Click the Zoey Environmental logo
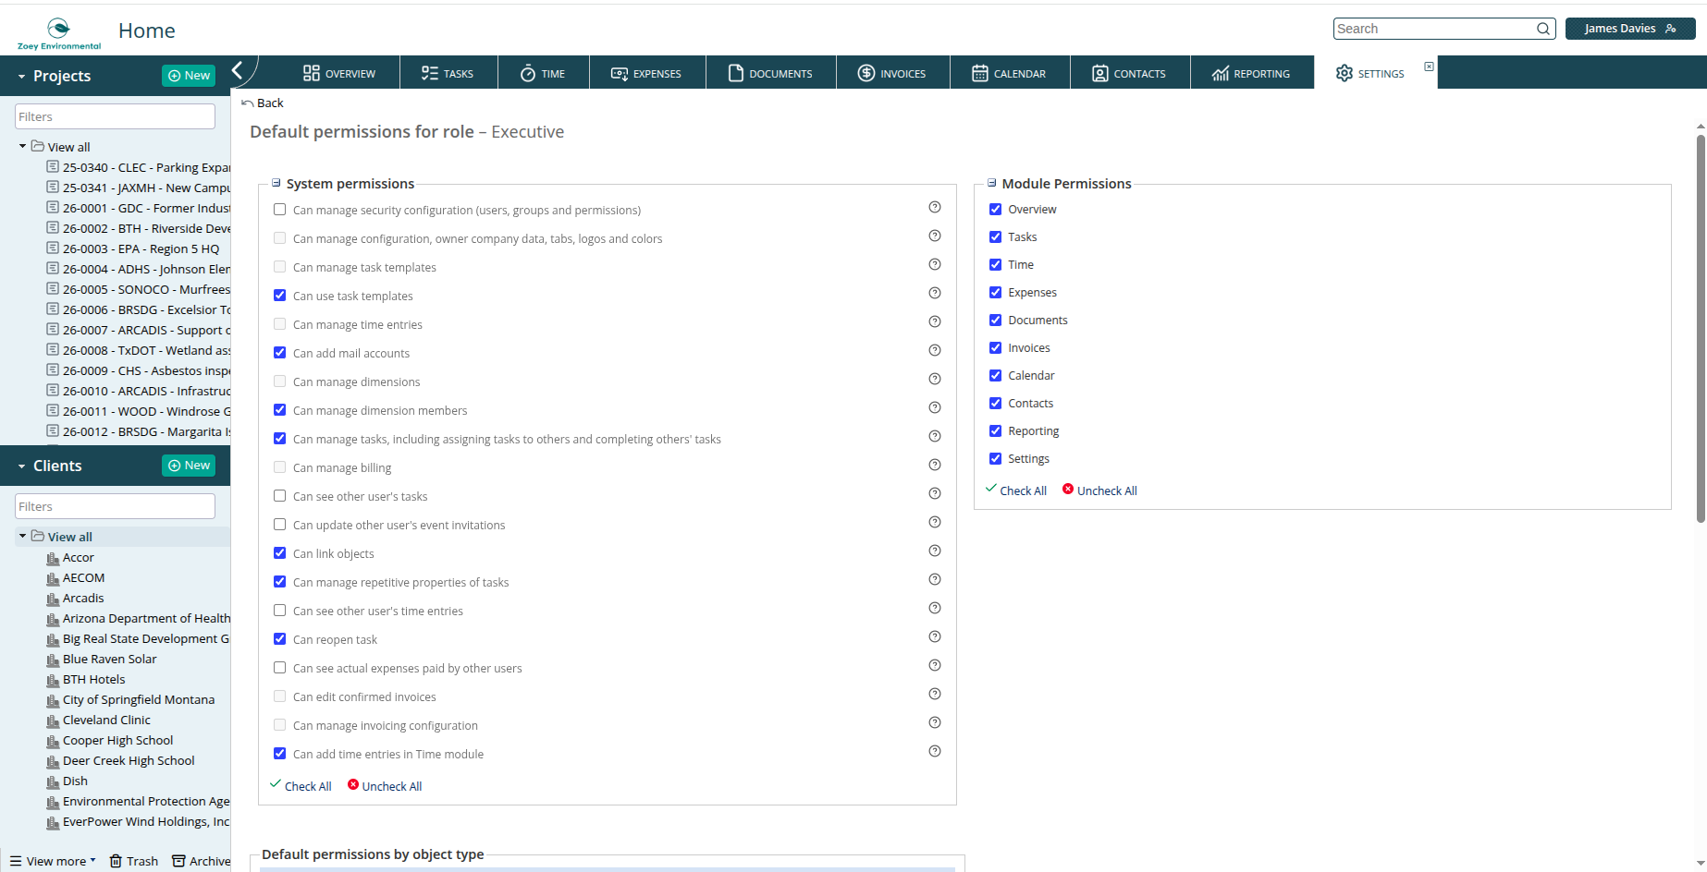 tap(59, 33)
